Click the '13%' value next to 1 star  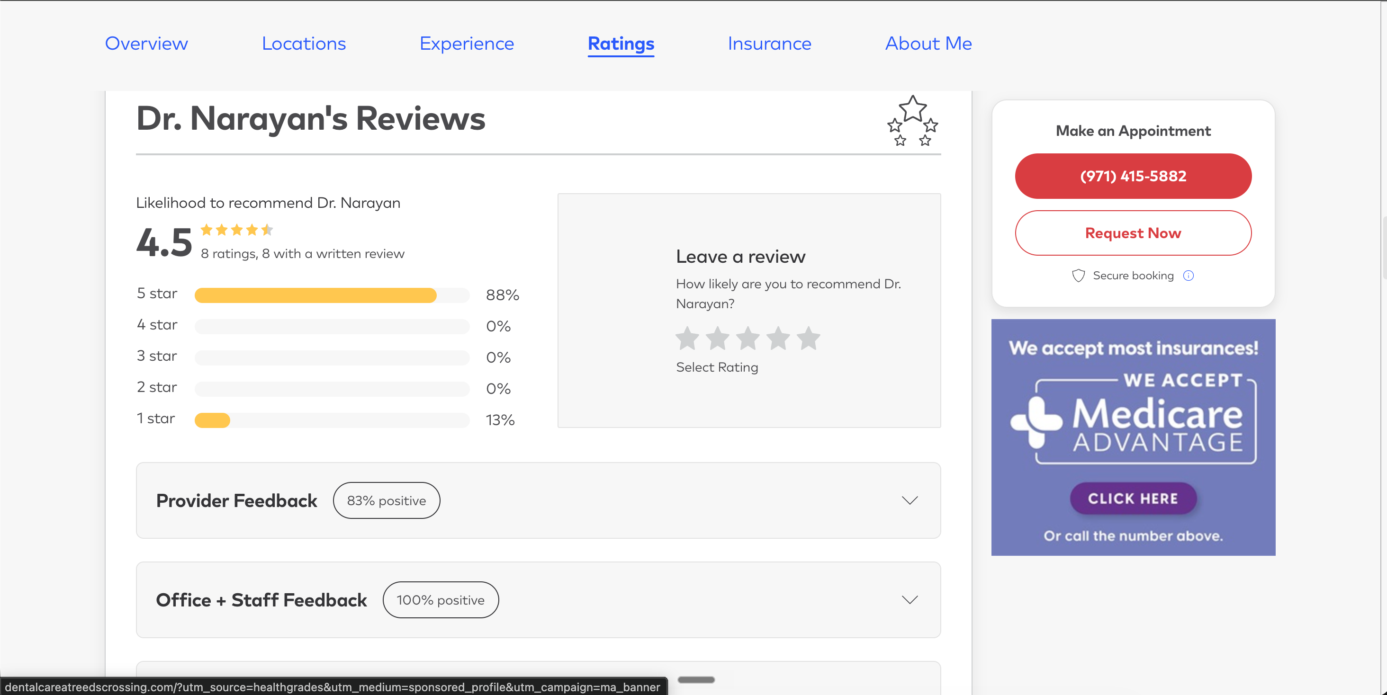pos(500,420)
